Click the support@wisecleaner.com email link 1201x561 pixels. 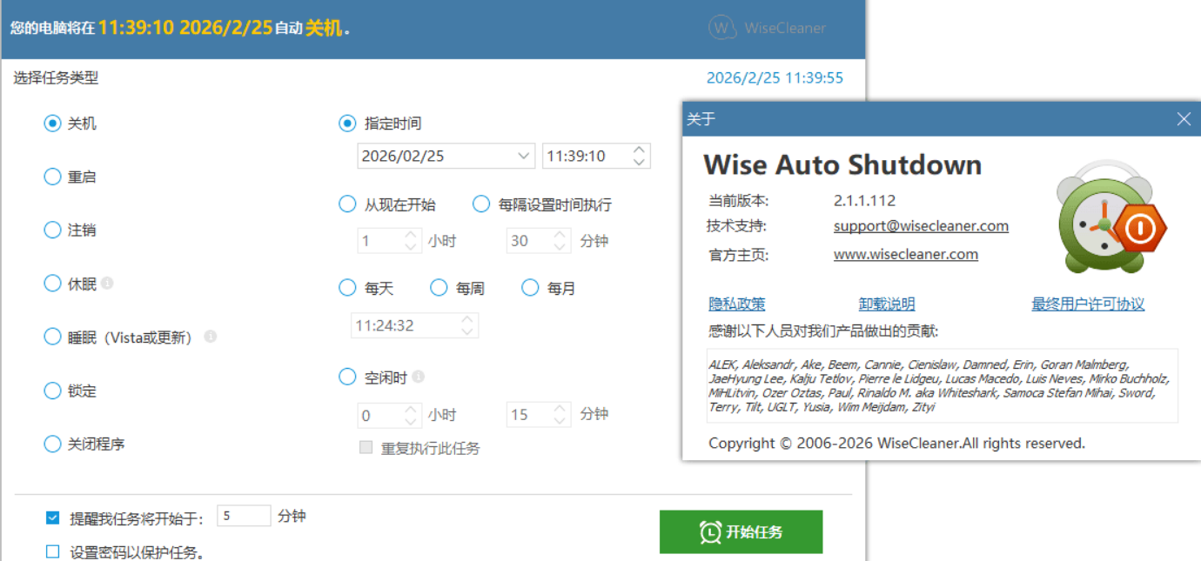921,226
